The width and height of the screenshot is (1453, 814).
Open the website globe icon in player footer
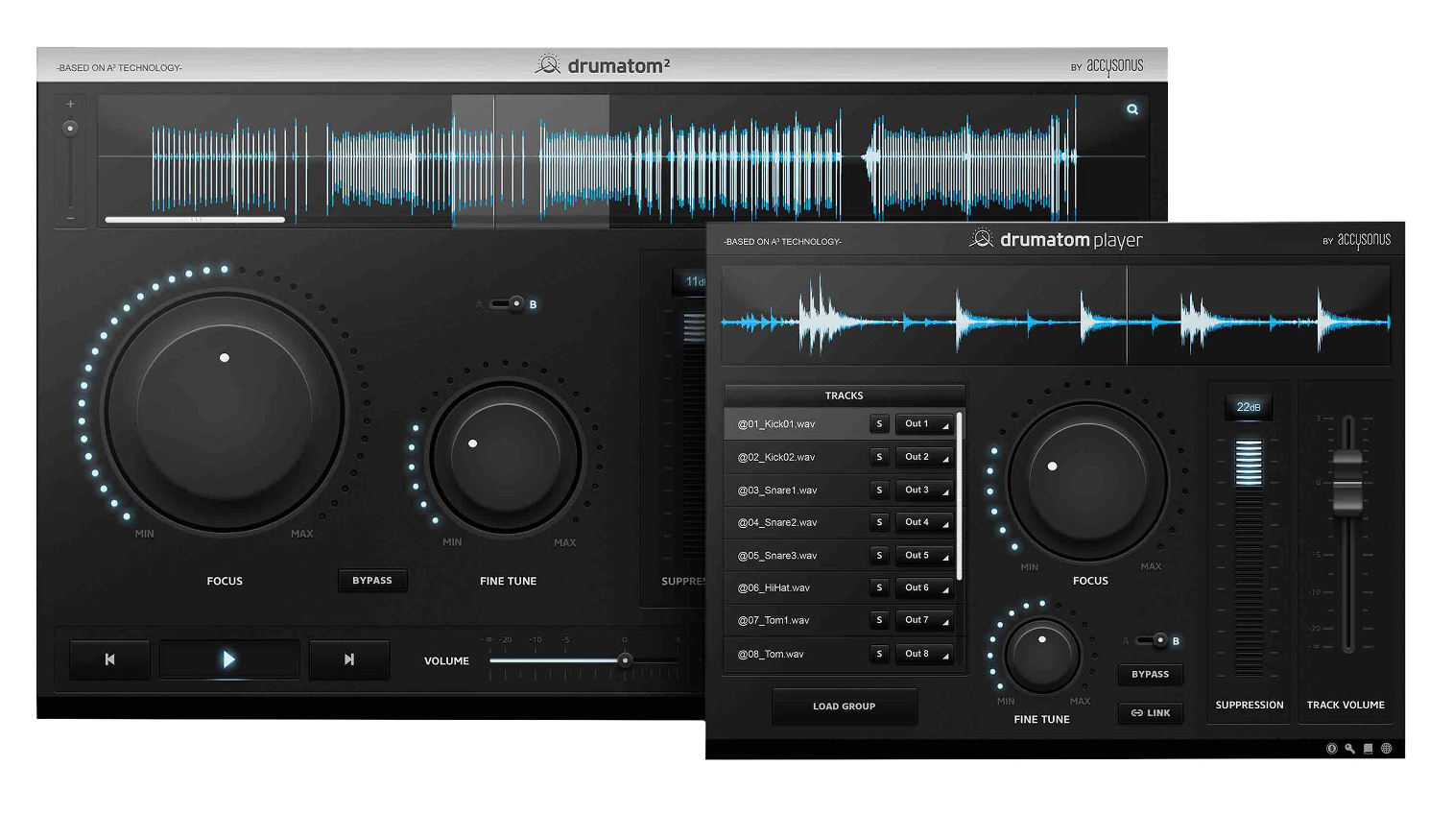1387,749
